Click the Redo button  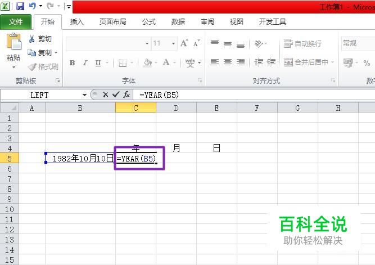pyautogui.click(x=50, y=6)
